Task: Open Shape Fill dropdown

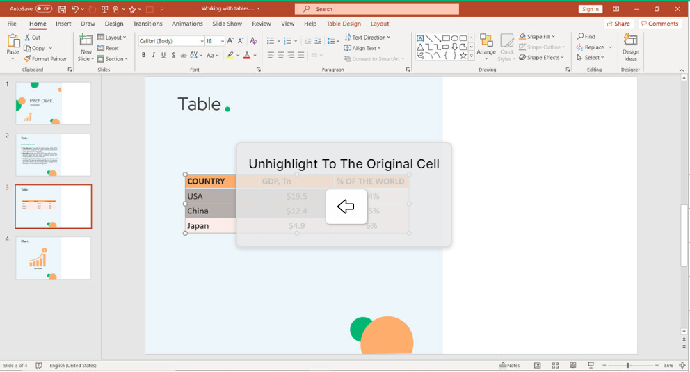Action: tap(537, 36)
